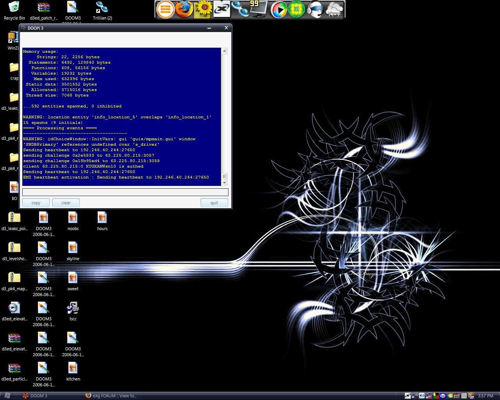Open the crap folder on the desktop
Image resolution: width=500 pixels, height=400 pixels.
pos(14,71)
